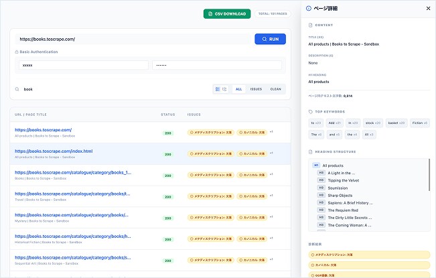Click the +1 indicator in the Sequential Art row
This screenshot has height=278, width=436.
point(271,259)
